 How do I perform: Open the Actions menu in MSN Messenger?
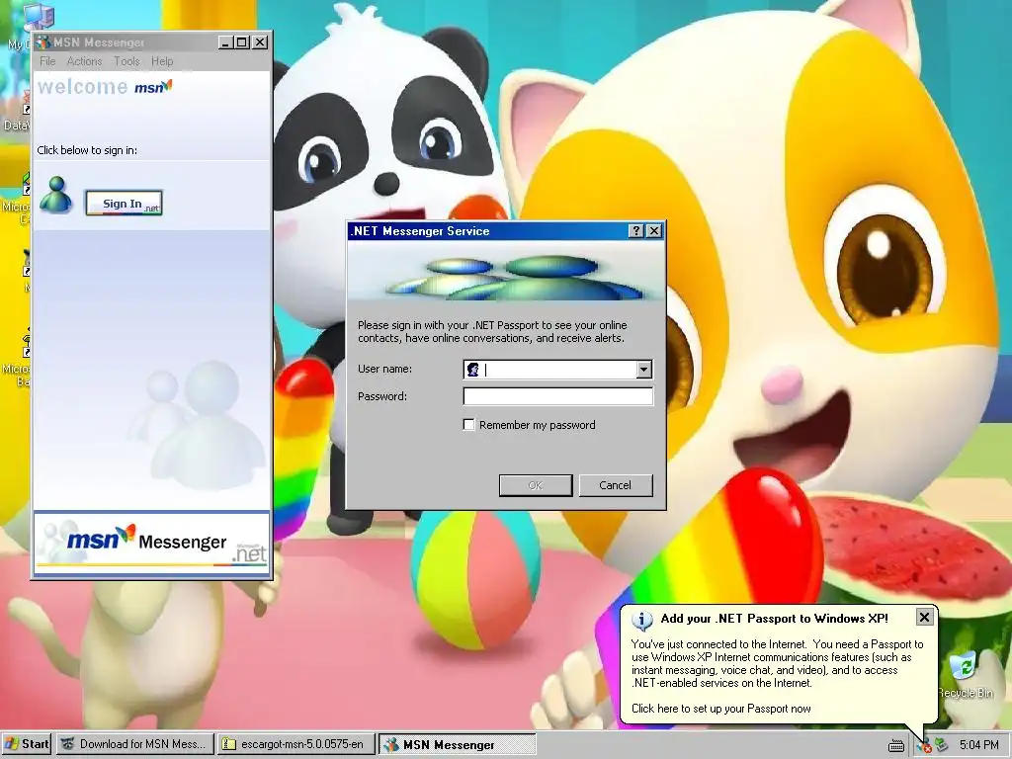pos(85,61)
